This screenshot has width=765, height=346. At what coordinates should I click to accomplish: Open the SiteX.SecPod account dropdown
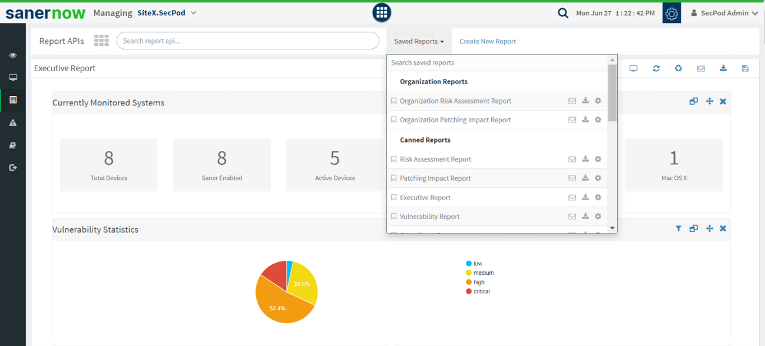click(167, 13)
